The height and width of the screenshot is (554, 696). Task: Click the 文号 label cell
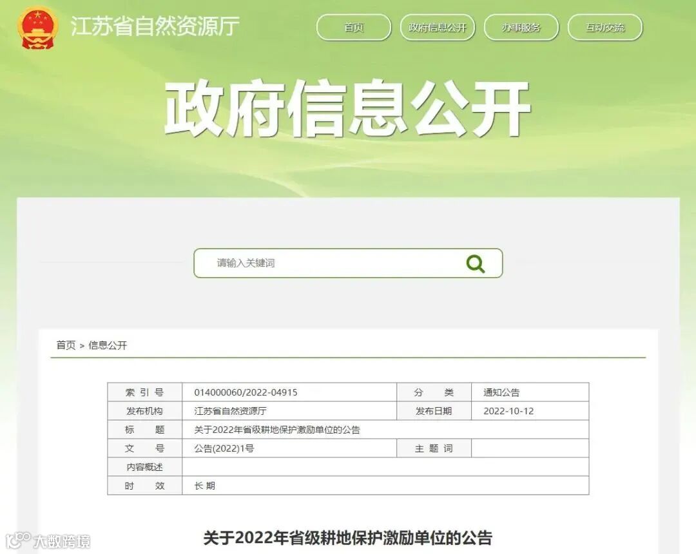[145, 448]
